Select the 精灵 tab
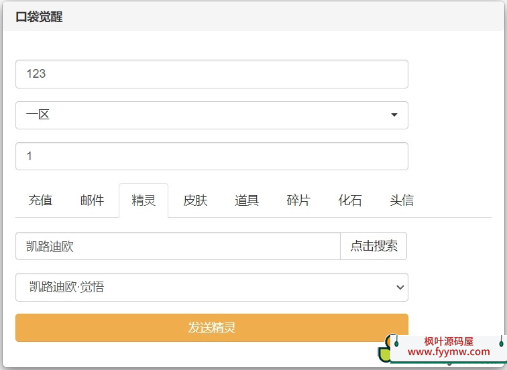 [144, 200]
